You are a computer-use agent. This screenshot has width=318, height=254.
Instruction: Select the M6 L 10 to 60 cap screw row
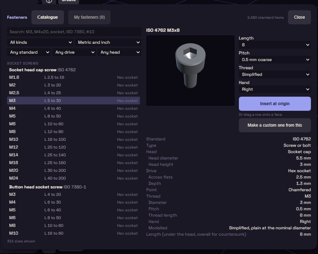[x=73, y=124]
